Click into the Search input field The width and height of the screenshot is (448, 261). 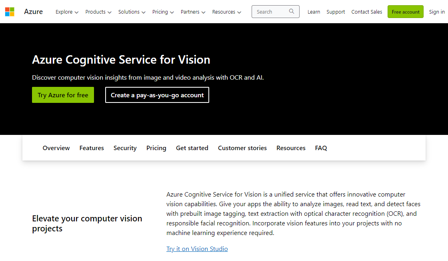click(270, 12)
